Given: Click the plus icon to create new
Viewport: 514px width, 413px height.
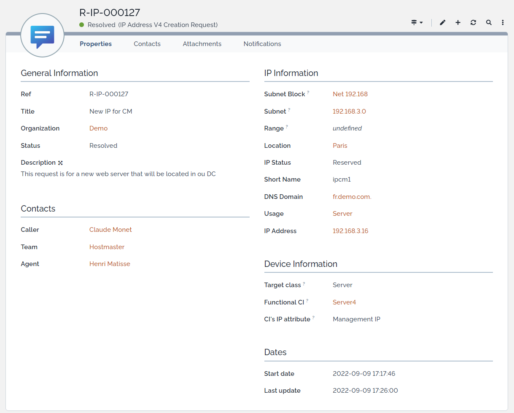Looking at the screenshot, I should click(458, 23).
